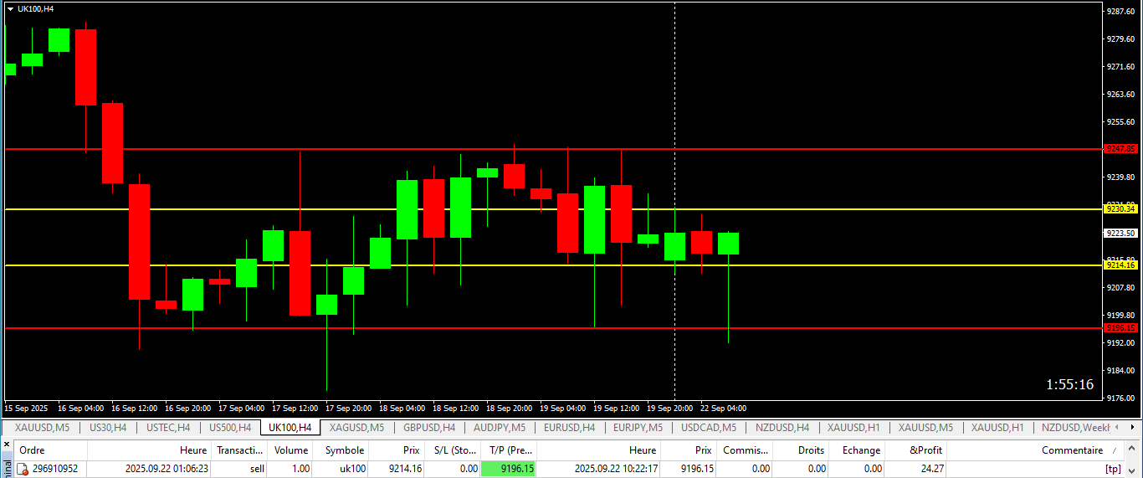This screenshot has width=1143, height=478.
Task: Click the uk100 symbol cell
Action: (352, 469)
